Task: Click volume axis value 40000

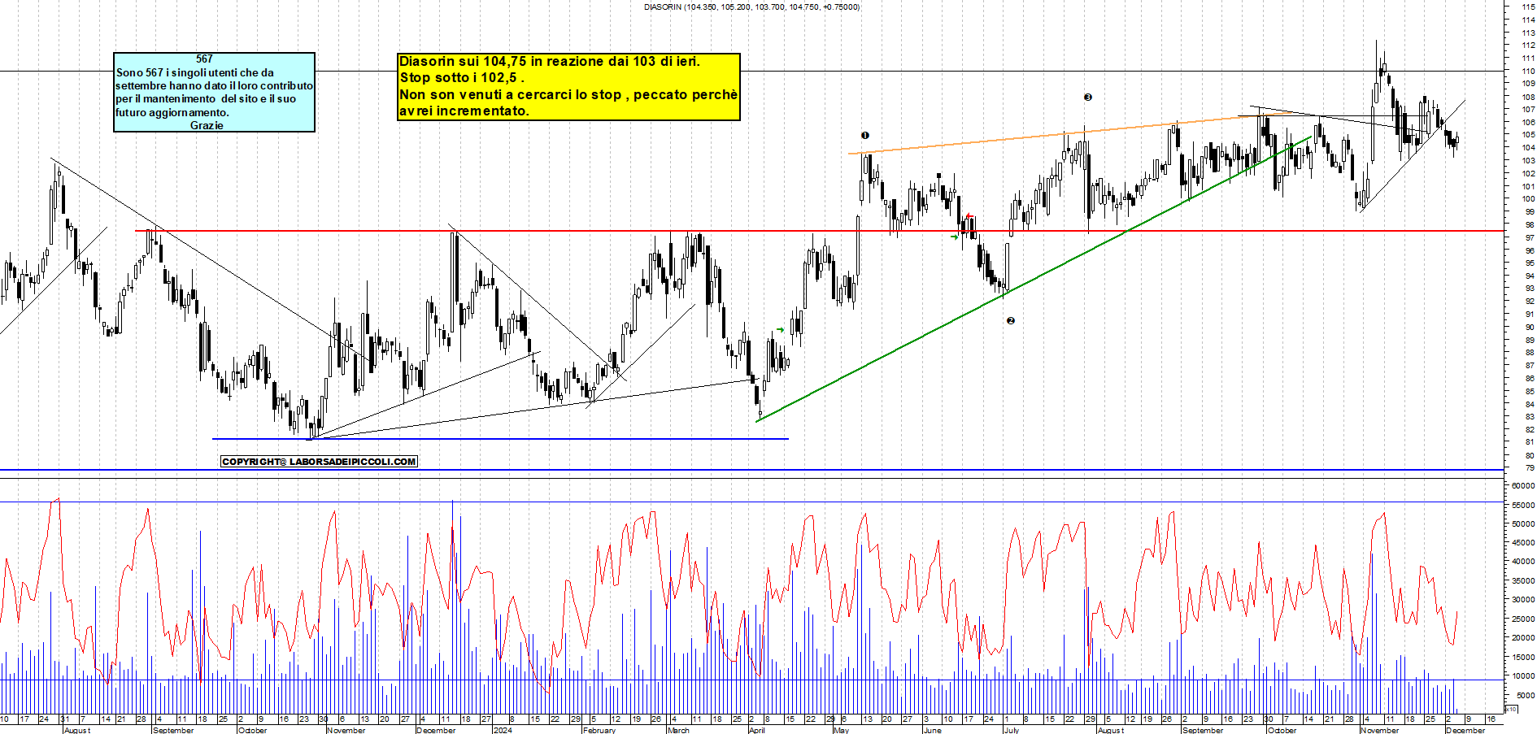Action: pos(1523,562)
